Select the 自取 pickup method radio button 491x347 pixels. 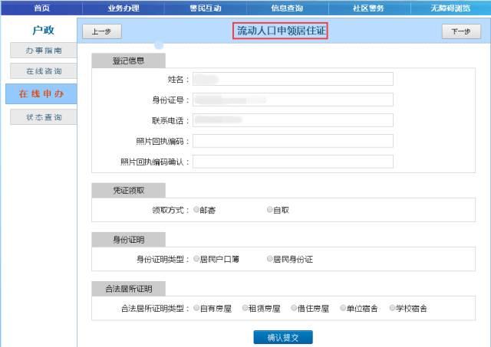(x=269, y=209)
